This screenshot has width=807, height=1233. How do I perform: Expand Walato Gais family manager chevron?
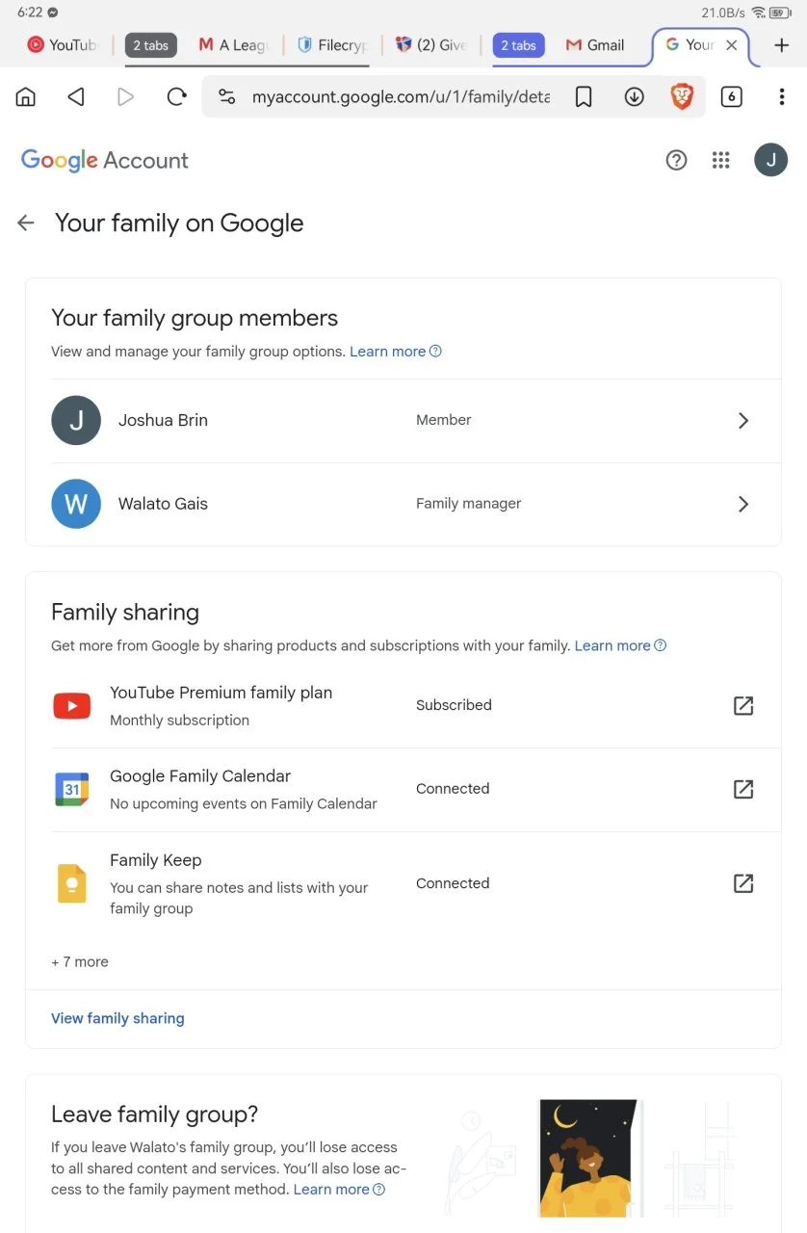pyautogui.click(x=743, y=504)
